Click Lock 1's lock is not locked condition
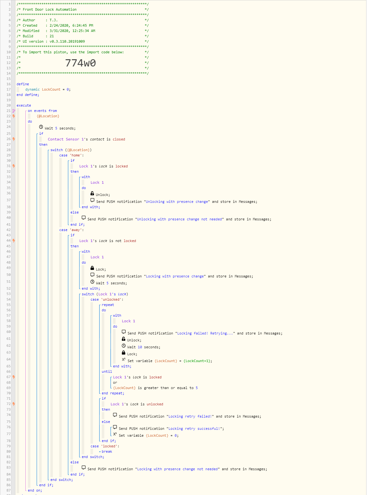The width and height of the screenshot is (369, 495). (108, 241)
